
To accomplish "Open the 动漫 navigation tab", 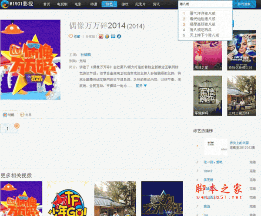I will [x=94, y=4].
